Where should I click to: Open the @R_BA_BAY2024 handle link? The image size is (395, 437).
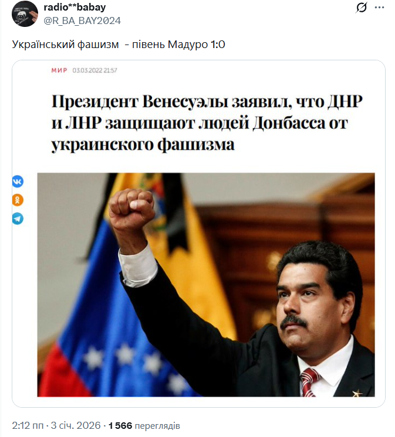[x=82, y=21]
